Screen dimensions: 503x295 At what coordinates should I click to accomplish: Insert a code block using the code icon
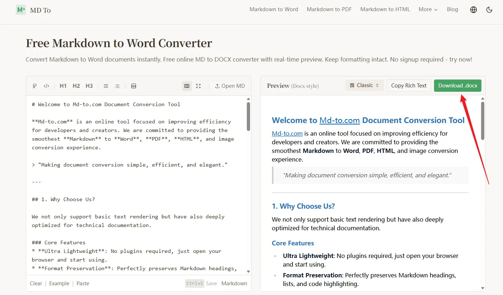46,86
